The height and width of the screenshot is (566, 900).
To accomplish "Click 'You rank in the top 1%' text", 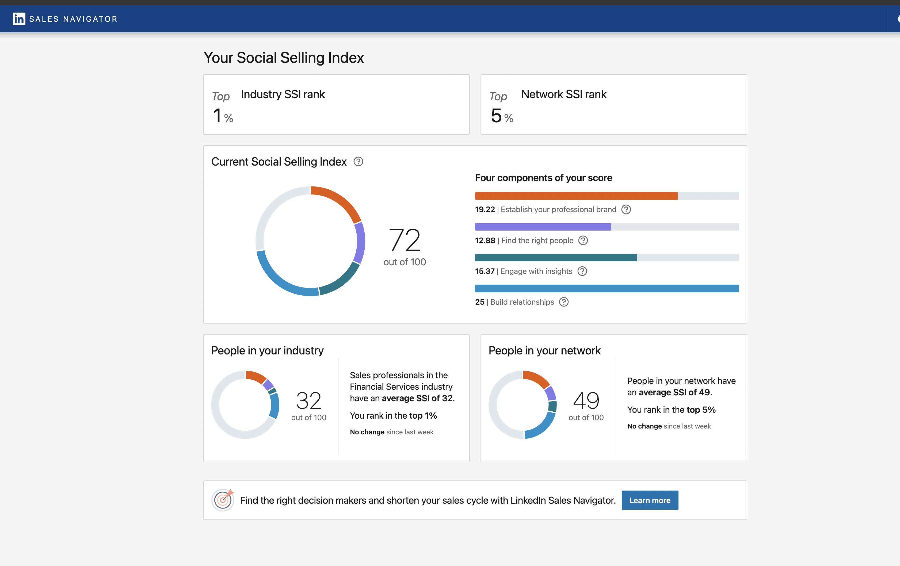I will point(393,415).
